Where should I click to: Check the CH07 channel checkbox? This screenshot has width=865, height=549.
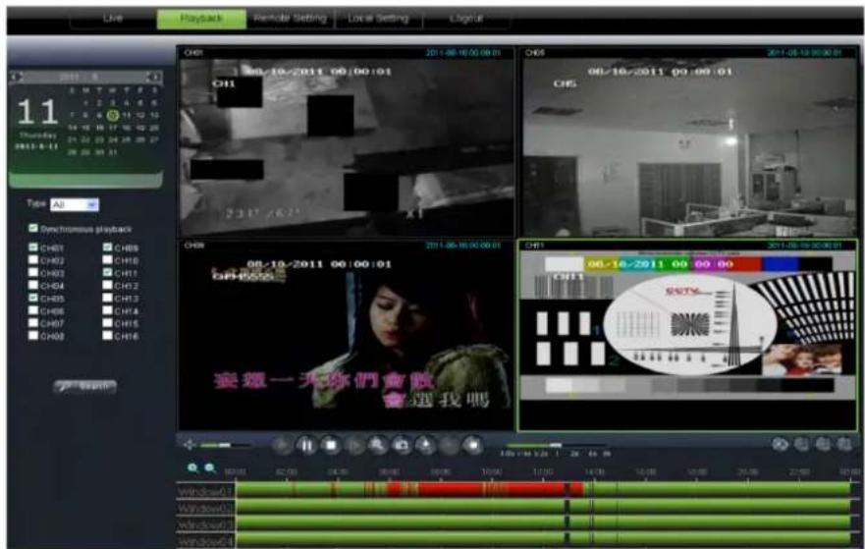pos(33,323)
